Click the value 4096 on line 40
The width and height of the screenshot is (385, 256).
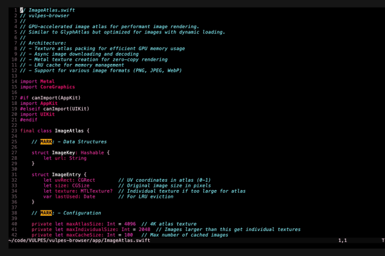[x=130, y=224]
